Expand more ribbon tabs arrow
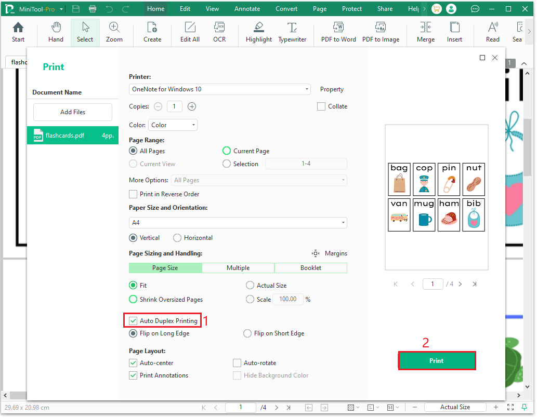The image size is (537, 418). [424, 9]
